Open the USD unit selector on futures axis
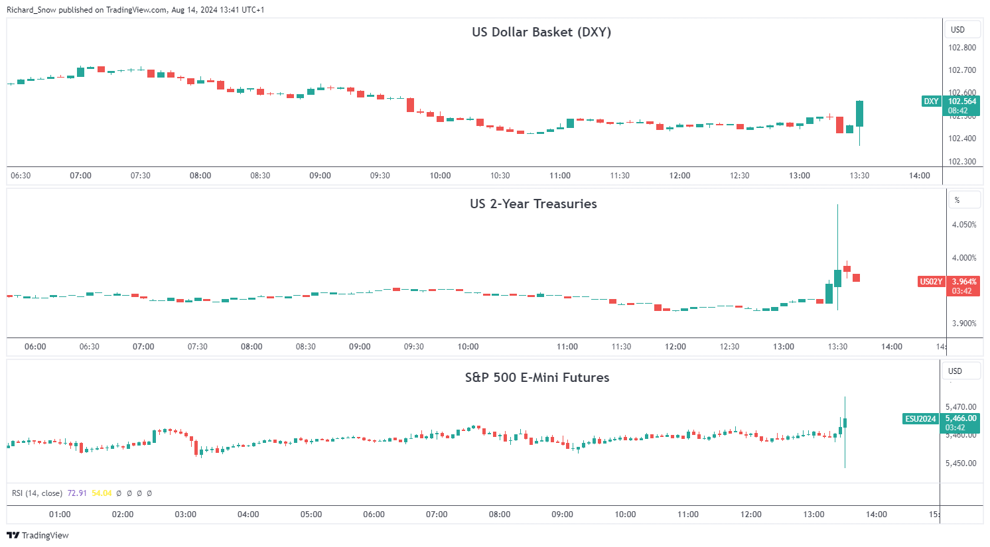Screen dimensions: 990x547 pos(961,371)
